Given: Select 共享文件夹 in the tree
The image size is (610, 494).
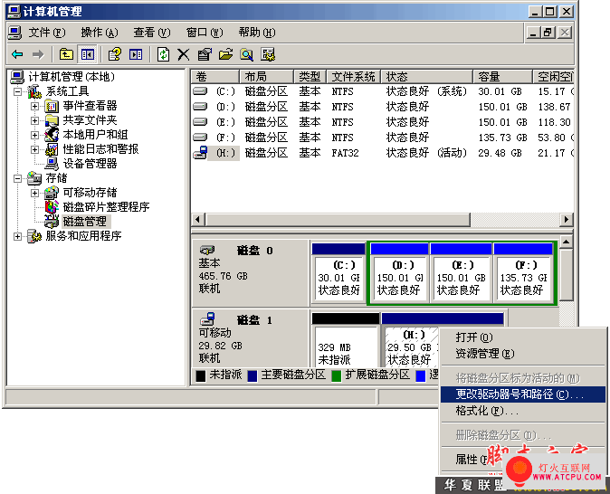Looking at the screenshot, I should tap(90, 119).
